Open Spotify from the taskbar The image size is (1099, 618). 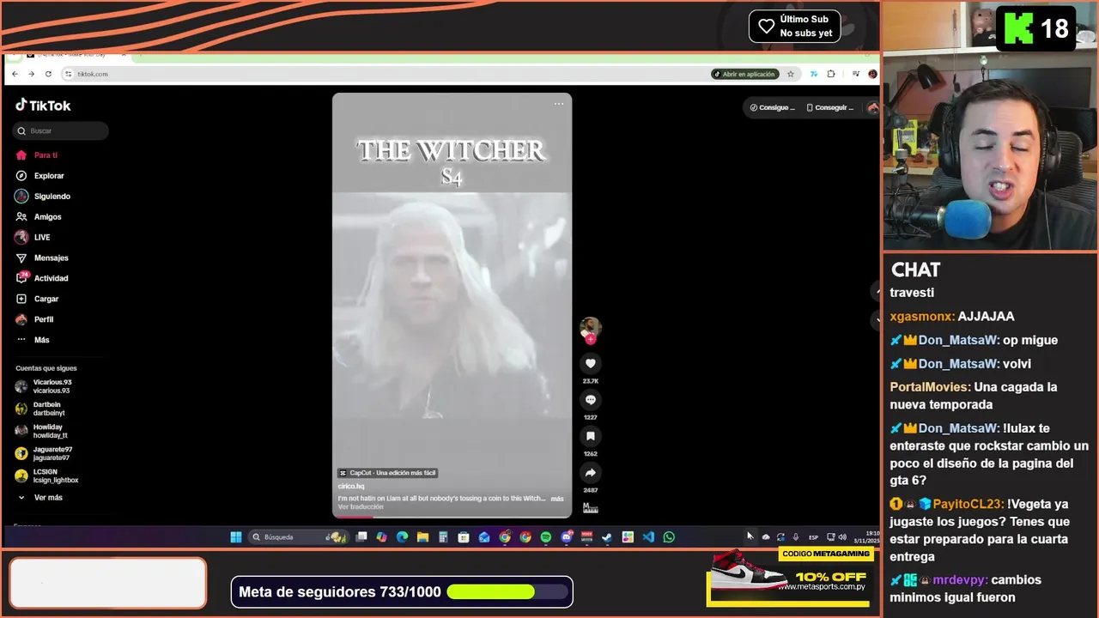[546, 537]
